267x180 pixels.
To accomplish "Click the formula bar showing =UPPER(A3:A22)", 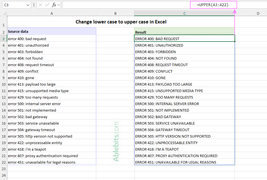I will [213, 5].
